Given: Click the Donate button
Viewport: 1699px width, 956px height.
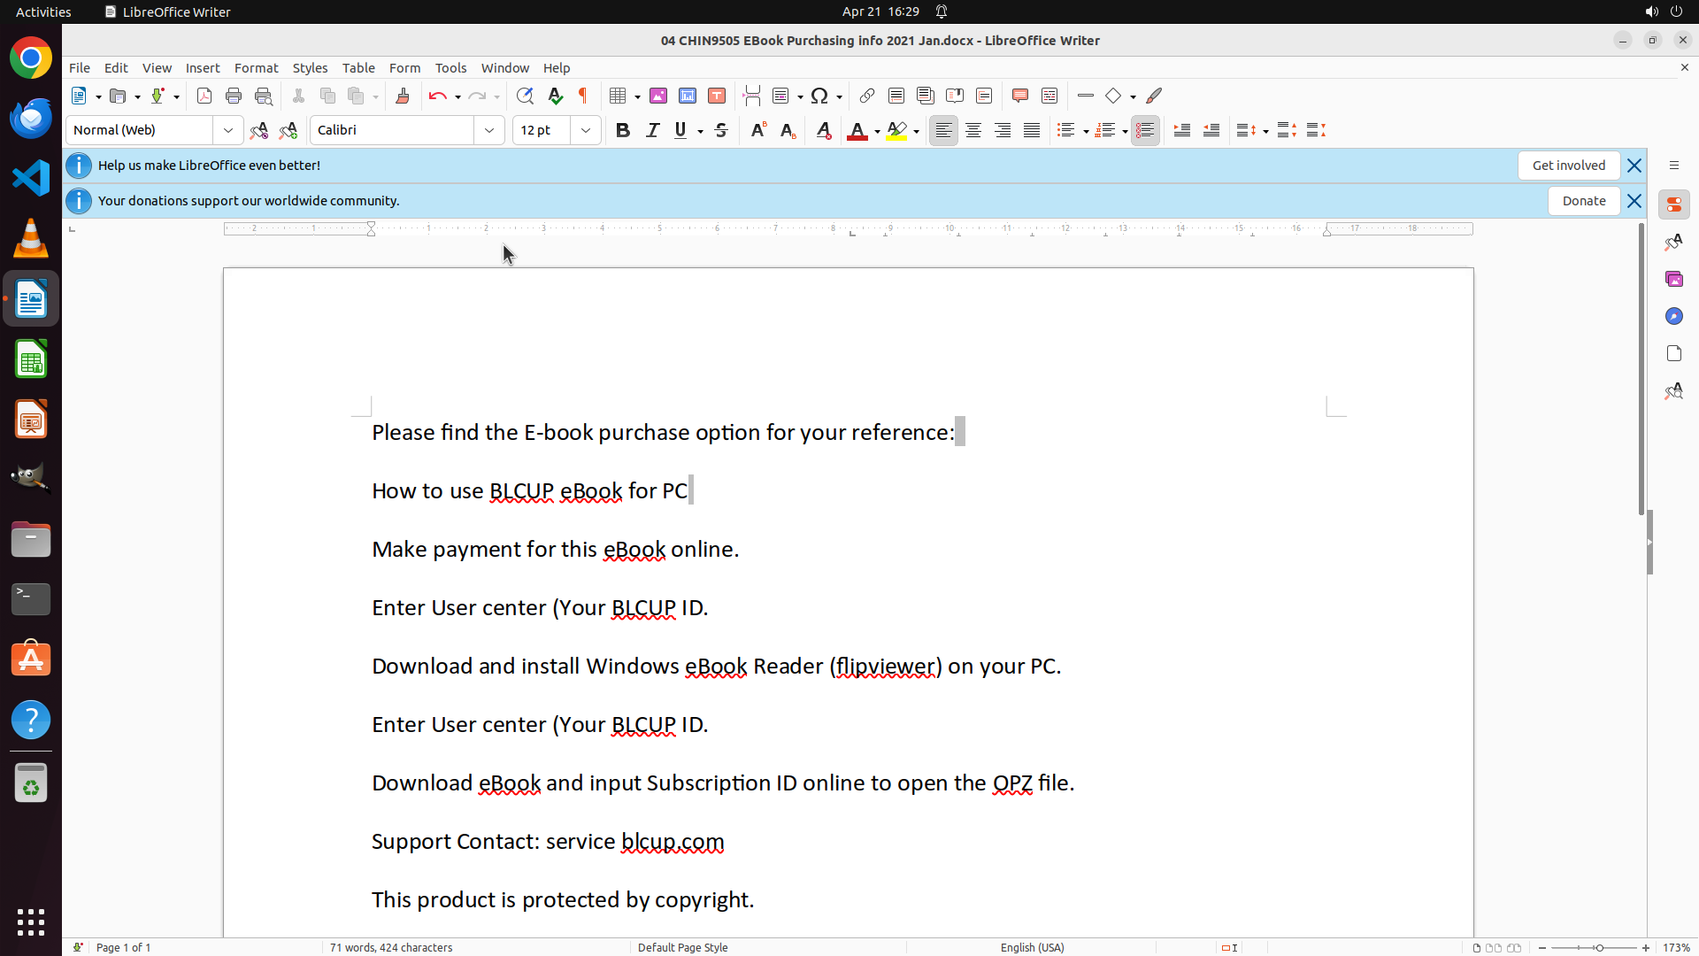Looking at the screenshot, I should click(1583, 201).
